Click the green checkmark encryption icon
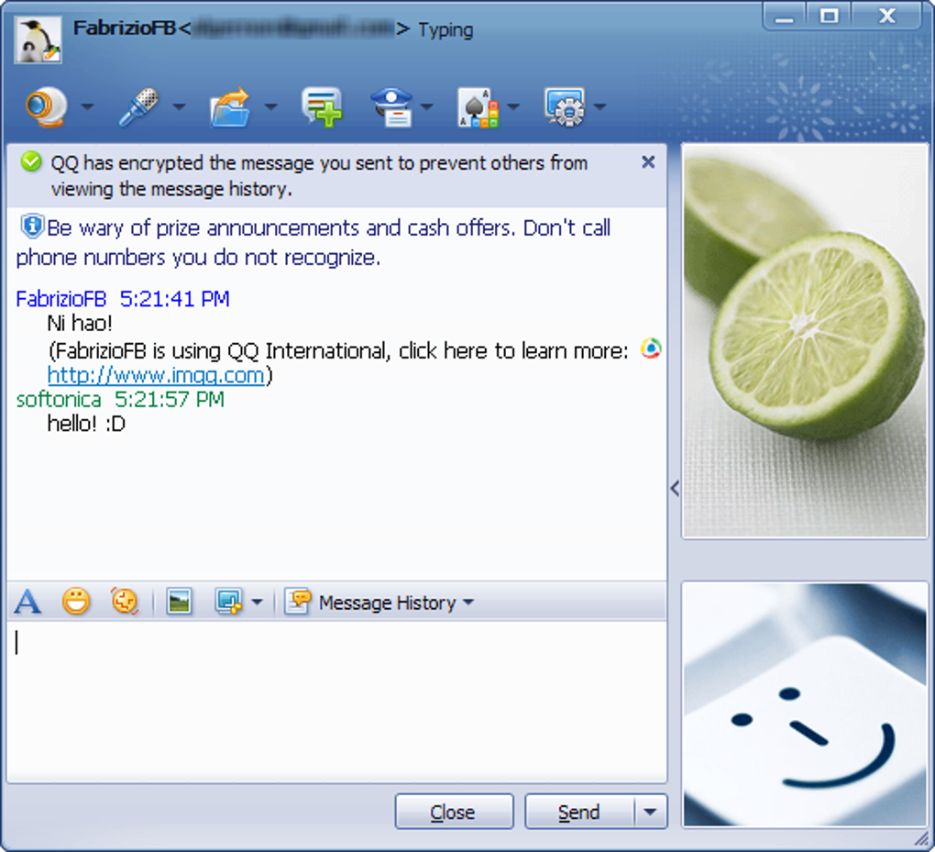 pyautogui.click(x=31, y=161)
